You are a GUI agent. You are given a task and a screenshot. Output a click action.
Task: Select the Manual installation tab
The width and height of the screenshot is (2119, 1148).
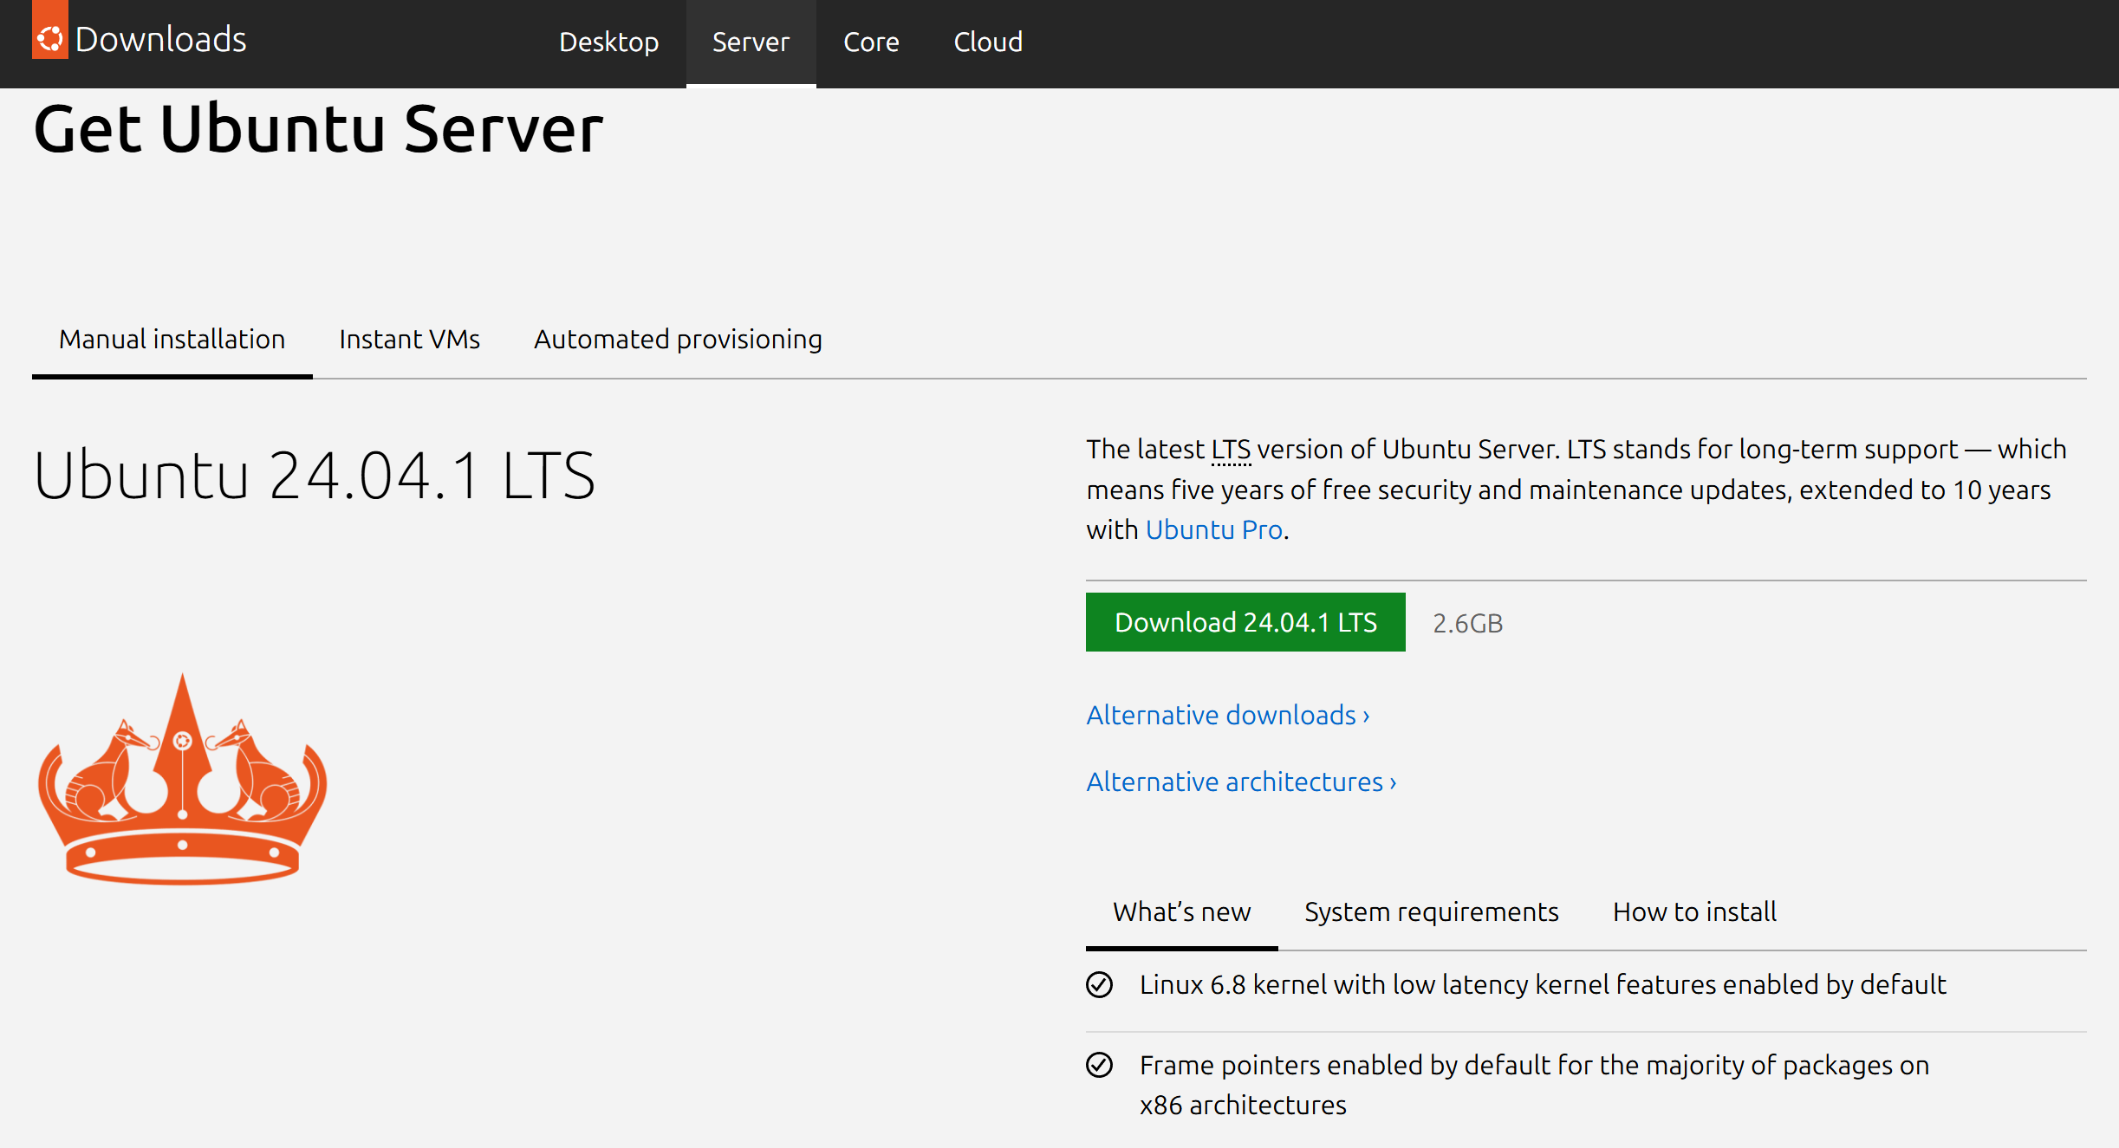point(172,340)
